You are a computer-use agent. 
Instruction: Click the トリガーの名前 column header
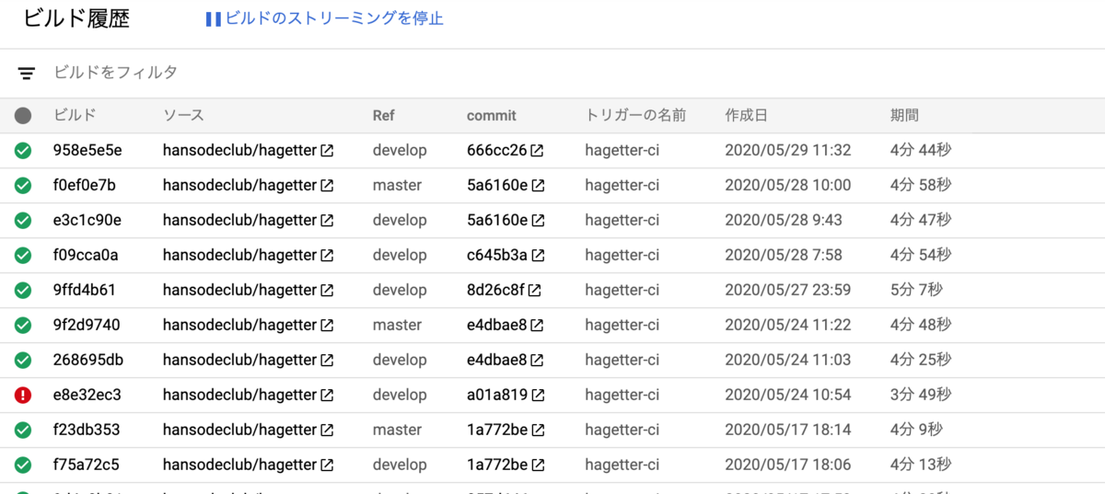point(635,116)
